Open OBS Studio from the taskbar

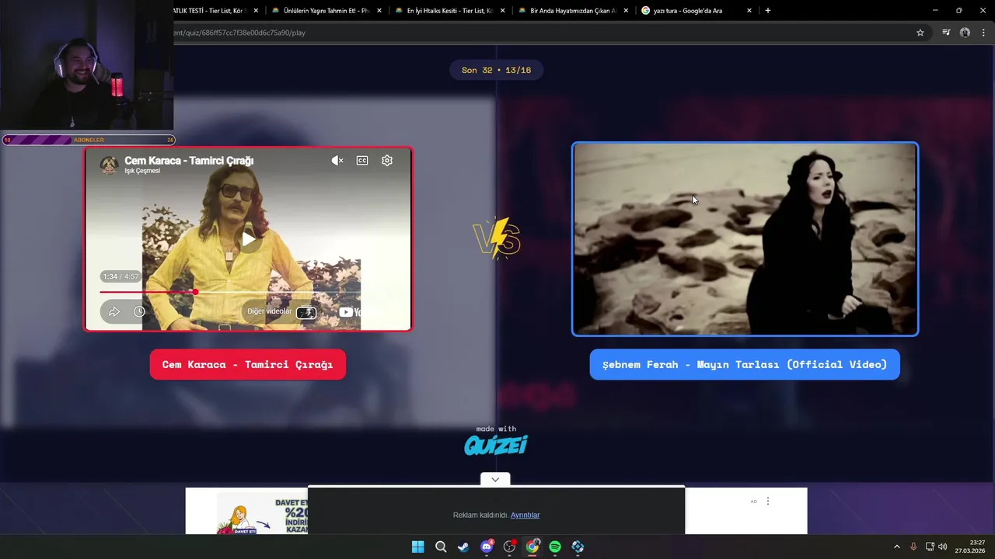click(509, 547)
